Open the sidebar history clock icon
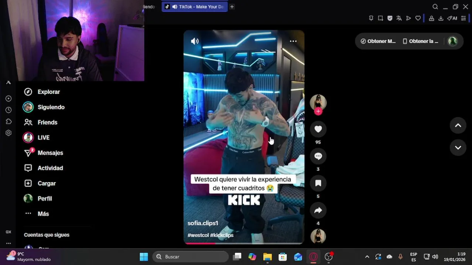This screenshot has height=265, width=472. point(8,110)
